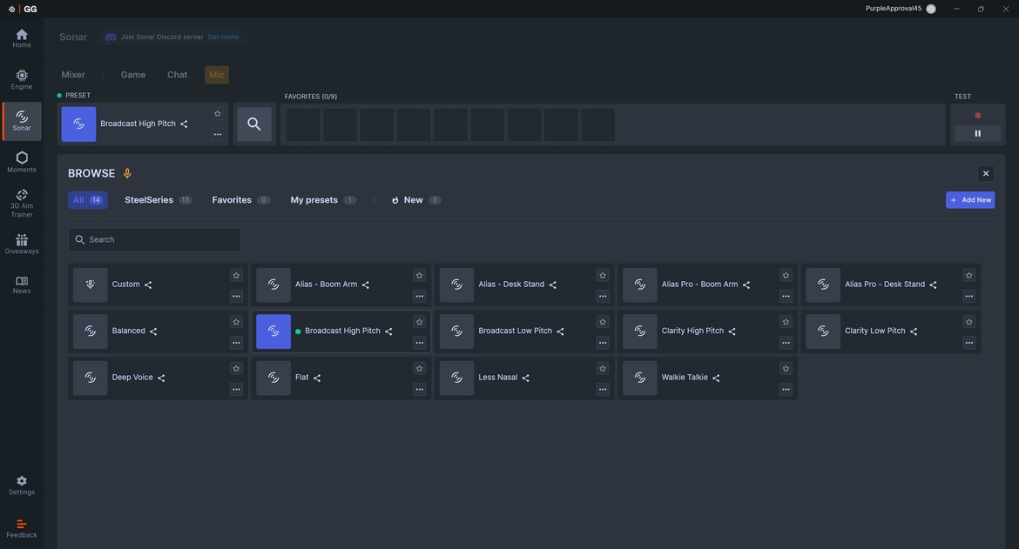Click the Get invite Discord link

[223, 37]
